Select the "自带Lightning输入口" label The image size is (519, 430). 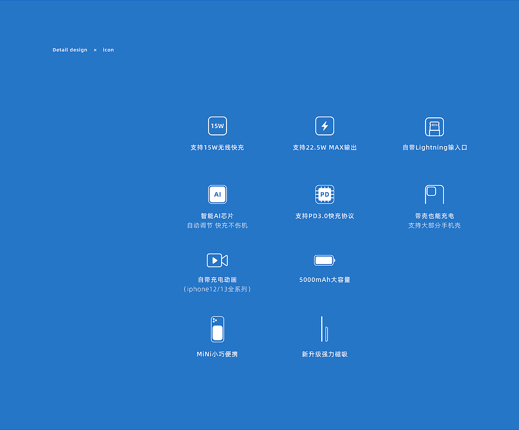pos(435,148)
